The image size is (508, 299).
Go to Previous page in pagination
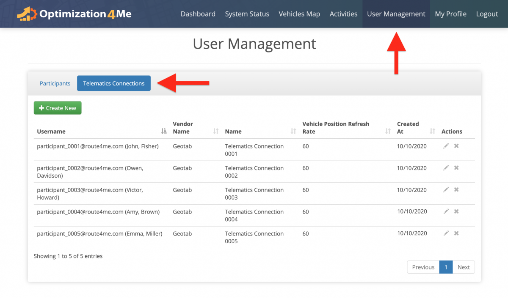423,267
